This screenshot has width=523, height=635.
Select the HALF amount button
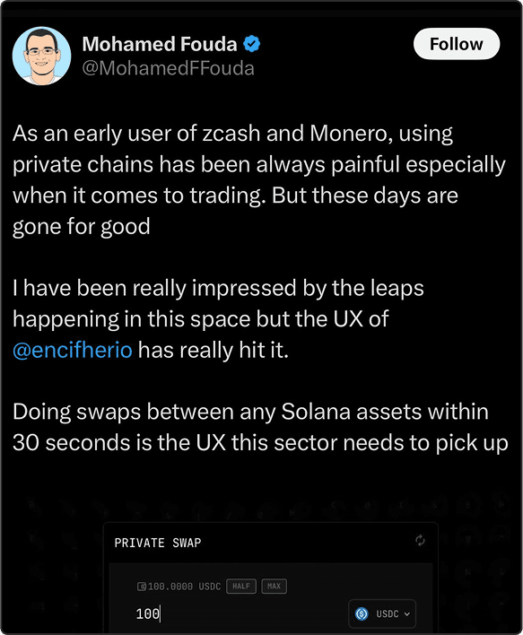point(241,586)
